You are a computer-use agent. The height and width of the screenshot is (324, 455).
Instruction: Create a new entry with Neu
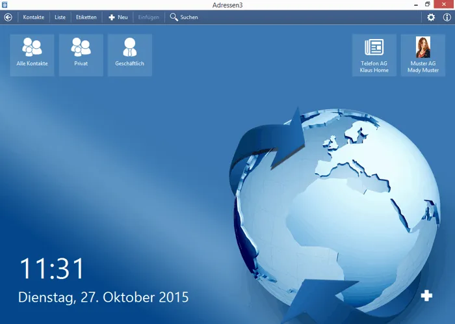118,18
